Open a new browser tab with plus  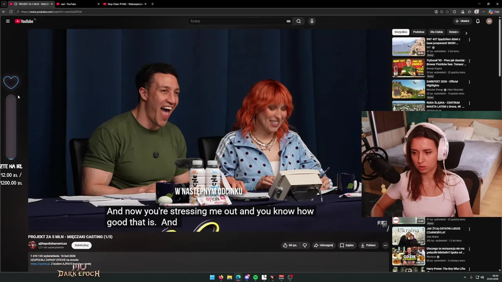point(152,4)
